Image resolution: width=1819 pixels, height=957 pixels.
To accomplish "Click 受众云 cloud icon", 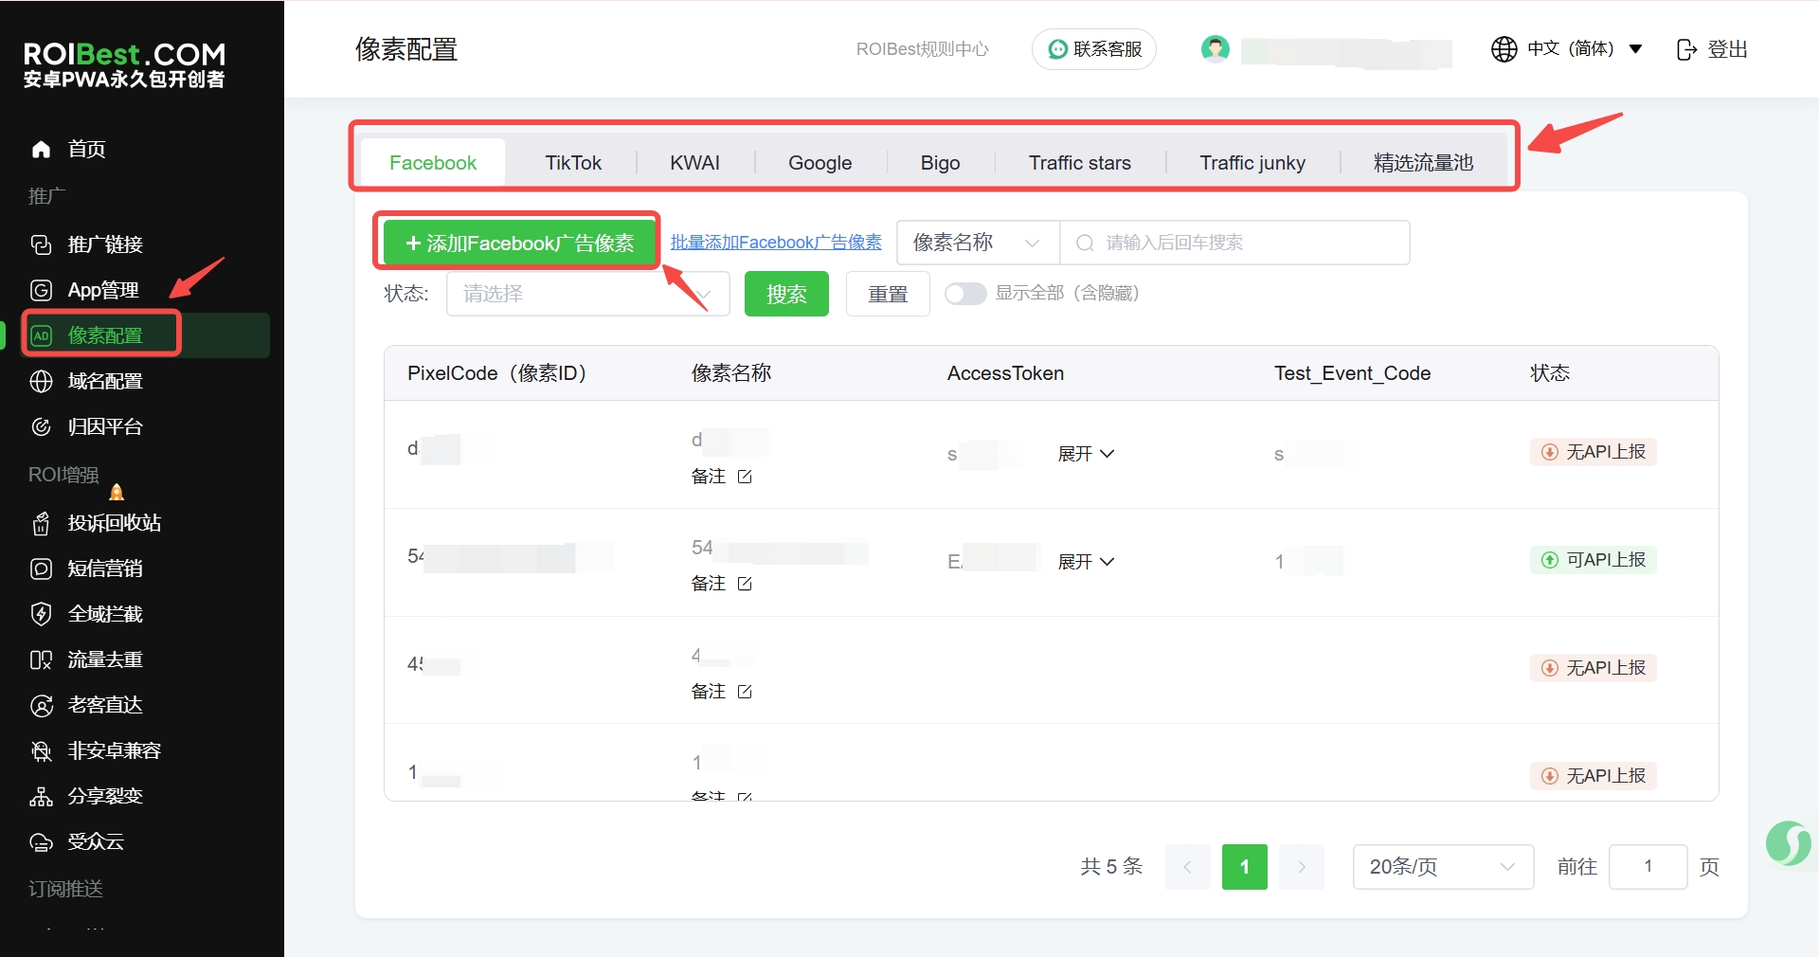I will pyautogui.click(x=41, y=841).
